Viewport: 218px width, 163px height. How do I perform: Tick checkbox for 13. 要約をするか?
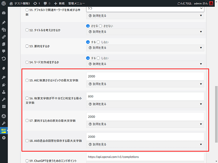[x=27, y=46]
